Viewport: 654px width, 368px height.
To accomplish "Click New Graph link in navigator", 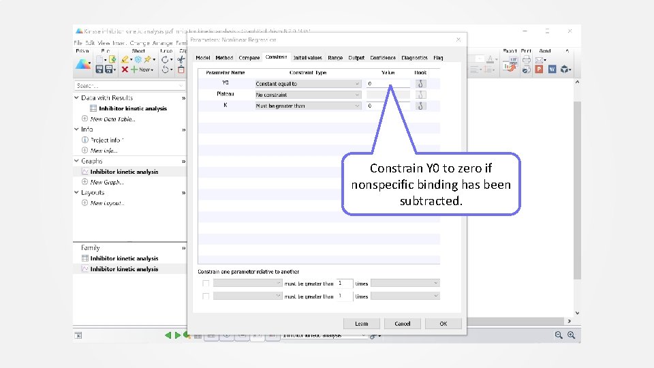I will [x=107, y=182].
